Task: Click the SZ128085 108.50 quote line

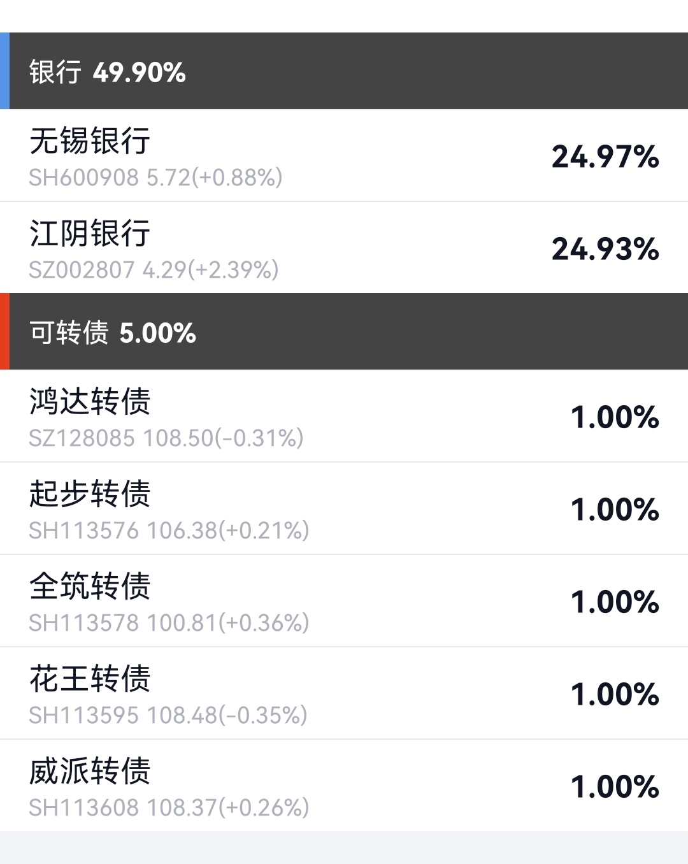Action: pos(166,438)
